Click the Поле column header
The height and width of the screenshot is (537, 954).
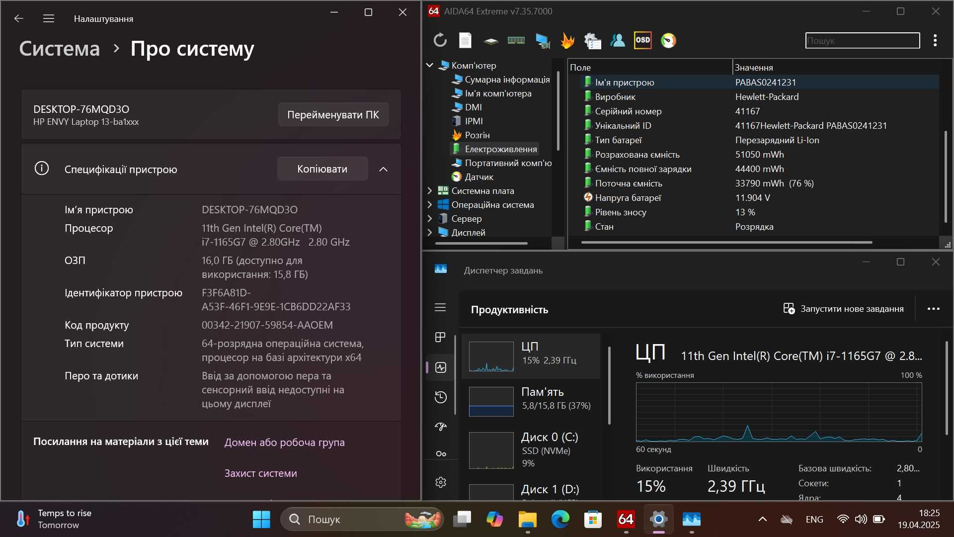click(x=650, y=67)
